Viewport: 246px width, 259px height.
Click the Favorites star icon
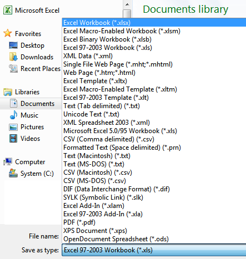[8, 33]
